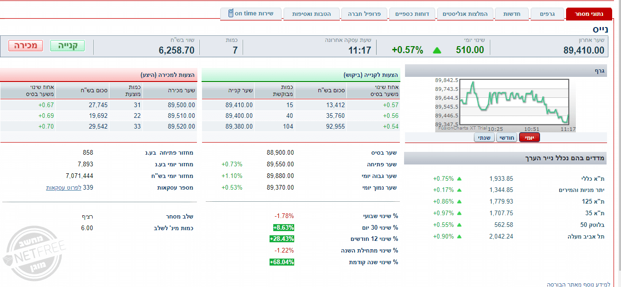Switch to the גרפים tab

547,14
